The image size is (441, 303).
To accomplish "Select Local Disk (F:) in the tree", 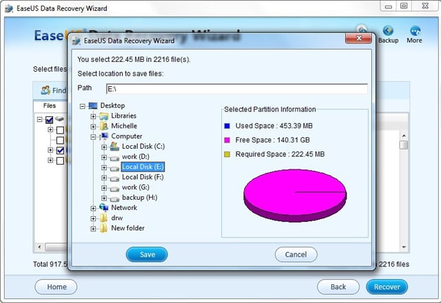I will (x=143, y=177).
